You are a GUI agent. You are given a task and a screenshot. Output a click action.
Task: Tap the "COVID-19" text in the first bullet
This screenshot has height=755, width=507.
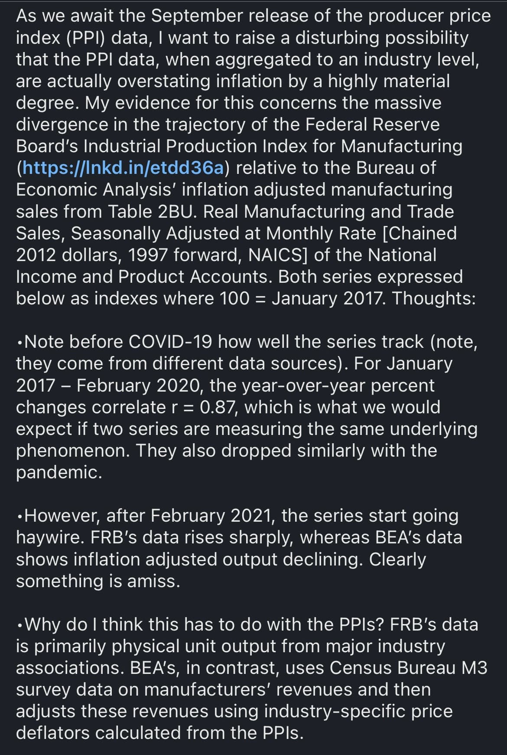point(170,342)
